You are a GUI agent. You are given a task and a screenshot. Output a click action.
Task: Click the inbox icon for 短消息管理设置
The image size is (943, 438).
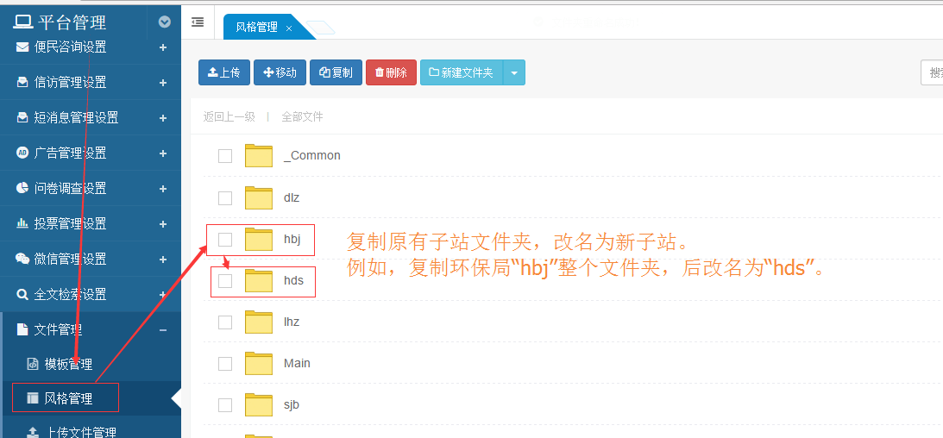(22, 118)
